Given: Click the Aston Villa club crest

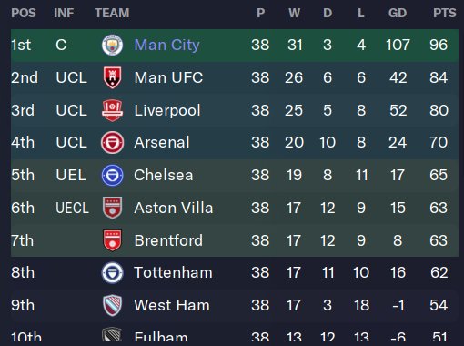Looking at the screenshot, I should click(x=112, y=208).
